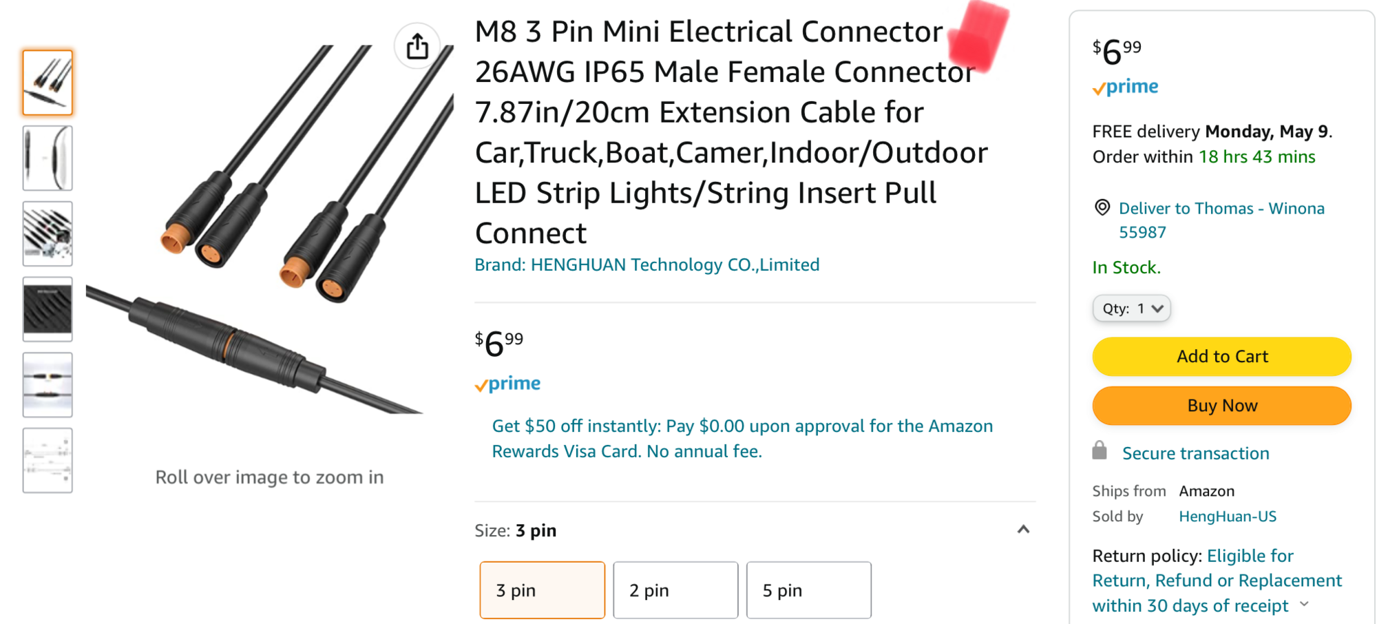The width and height of the screenshot is (1377, 624).
Task: Open the dark fourth product thumbnail
Action: (x=48, y=309)
